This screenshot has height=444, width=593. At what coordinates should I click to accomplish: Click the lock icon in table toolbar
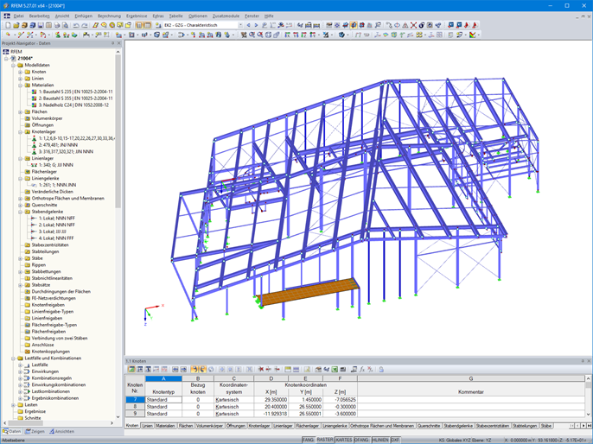pyautogui.click(x=381, y=369)
